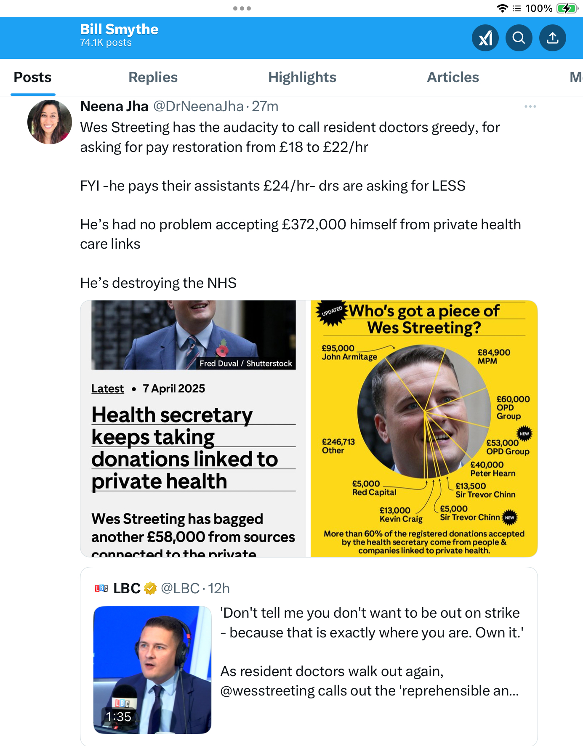Tap the Neena Jha display name
Image resolution: width=583 pixels, height=746 pixels.
pyautogui.click(x=114, y=106)
